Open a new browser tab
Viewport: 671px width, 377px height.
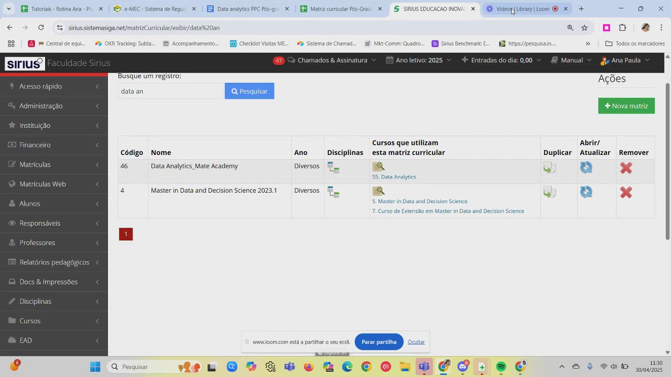[x=581, y=9]
